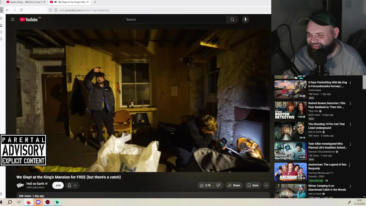
Task: Open options menu for Retired Boston Detective video
Action: (x=350, y=104)
